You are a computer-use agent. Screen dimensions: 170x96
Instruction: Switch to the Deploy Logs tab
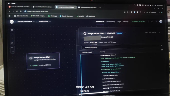[103, 42]
